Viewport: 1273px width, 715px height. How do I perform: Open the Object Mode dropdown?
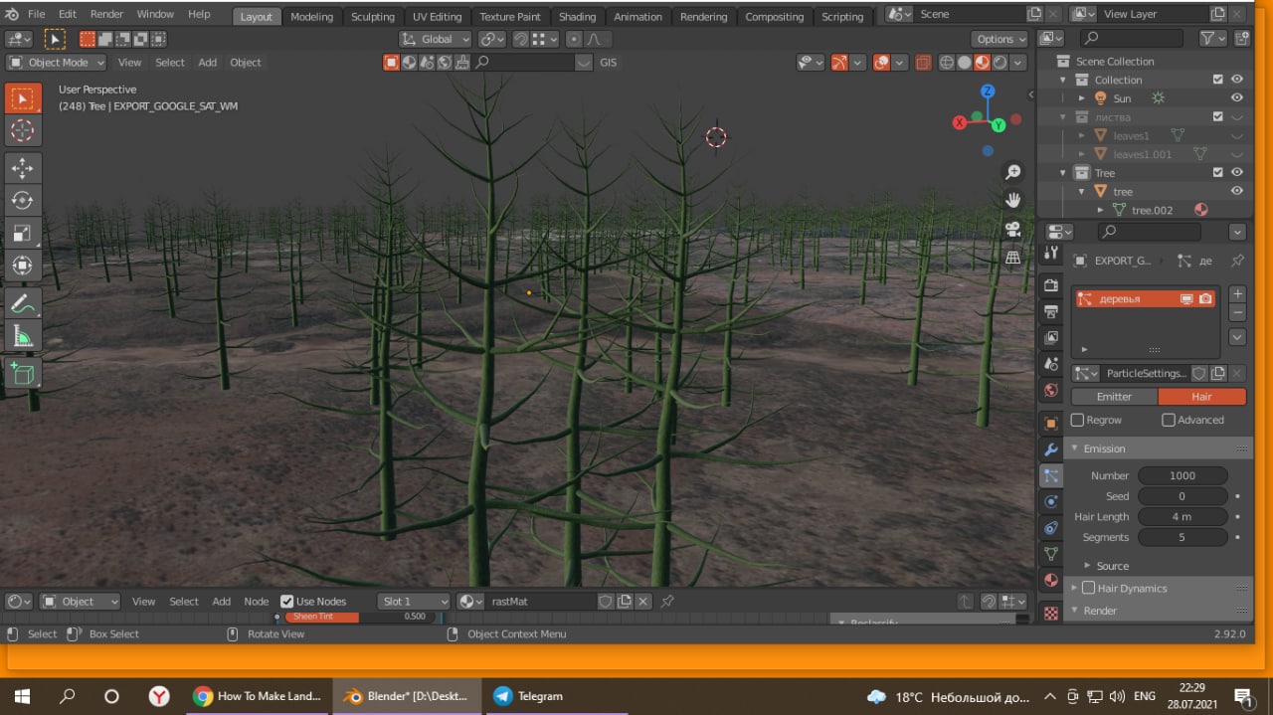point(57,63)
